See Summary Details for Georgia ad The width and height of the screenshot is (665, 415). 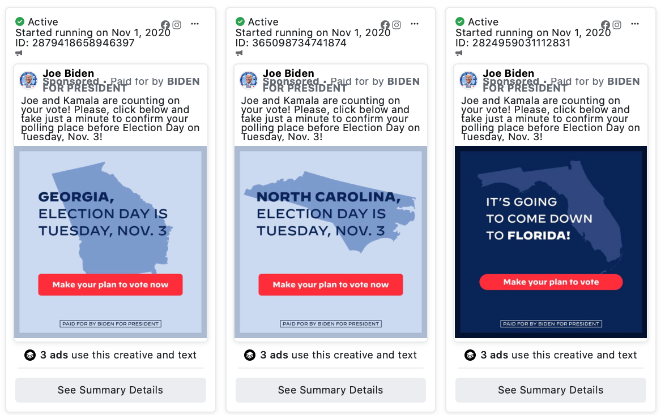pos(110,390)
